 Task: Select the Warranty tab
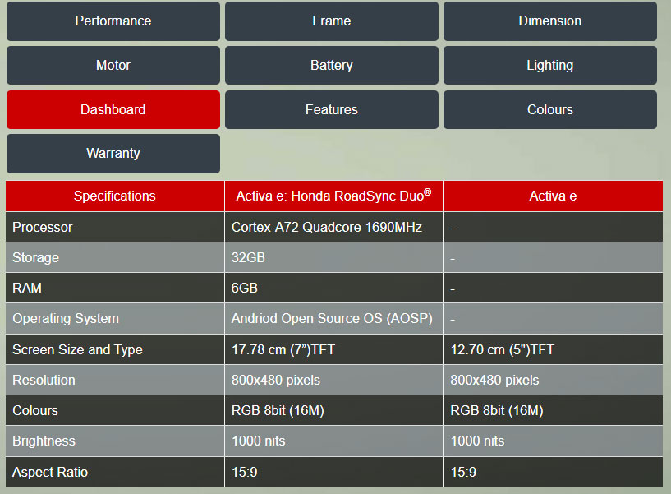113,154
